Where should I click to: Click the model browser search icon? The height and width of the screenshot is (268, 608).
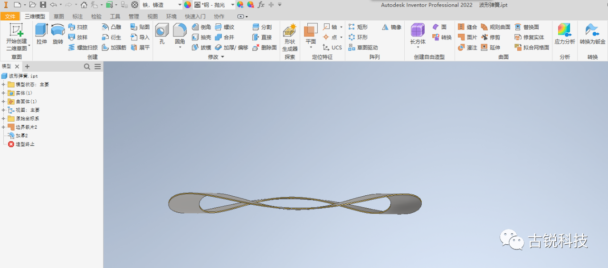tap(87, 67)
